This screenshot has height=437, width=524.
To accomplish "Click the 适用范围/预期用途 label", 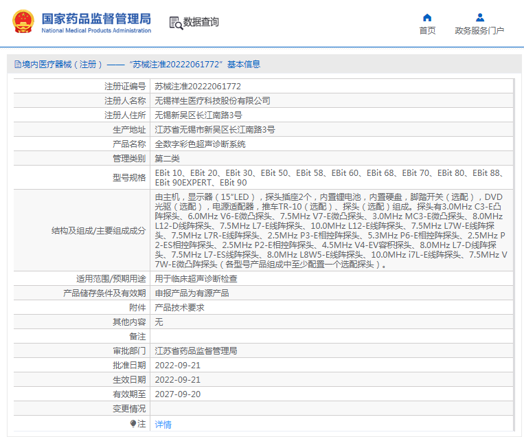I will (111, 279).
